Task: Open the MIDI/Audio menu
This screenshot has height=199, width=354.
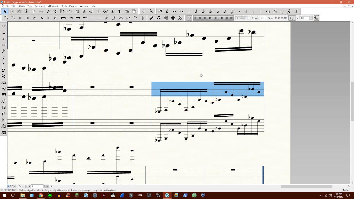Action: [x=53, y=6]
